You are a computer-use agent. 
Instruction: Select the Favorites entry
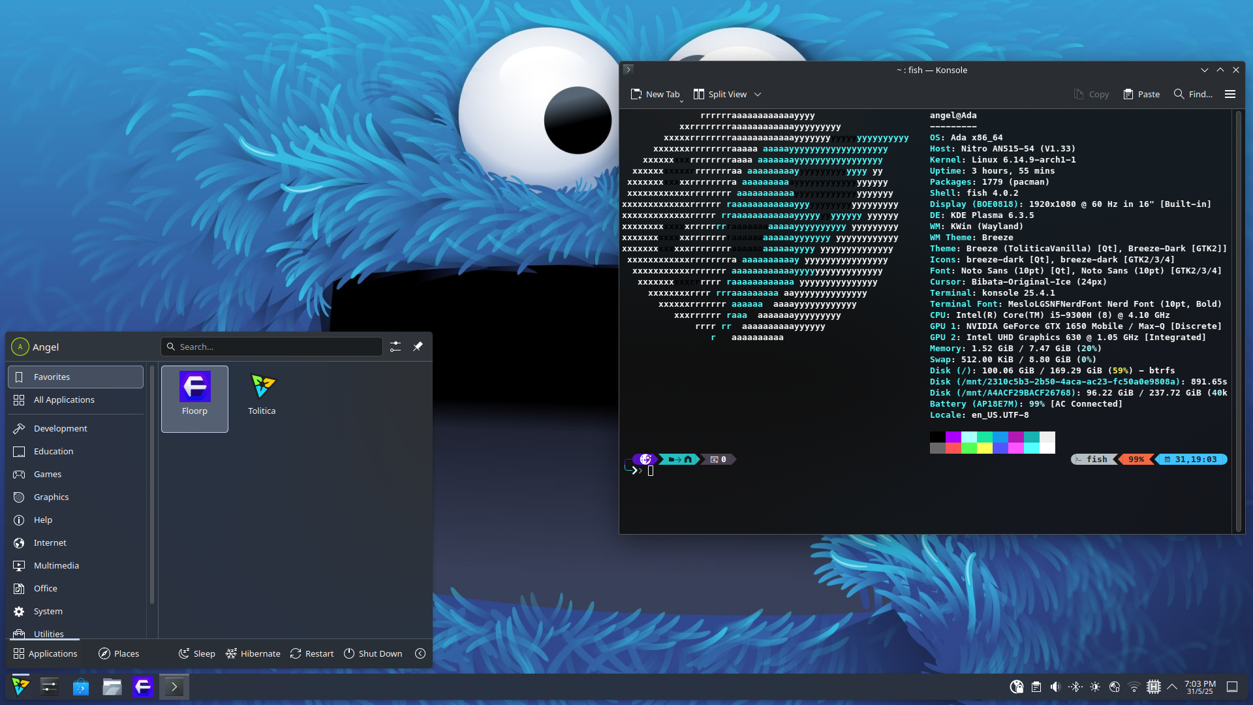[x=76, y=377]
